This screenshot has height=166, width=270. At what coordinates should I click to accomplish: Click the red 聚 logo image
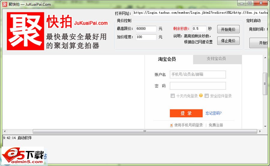(25, 31)
